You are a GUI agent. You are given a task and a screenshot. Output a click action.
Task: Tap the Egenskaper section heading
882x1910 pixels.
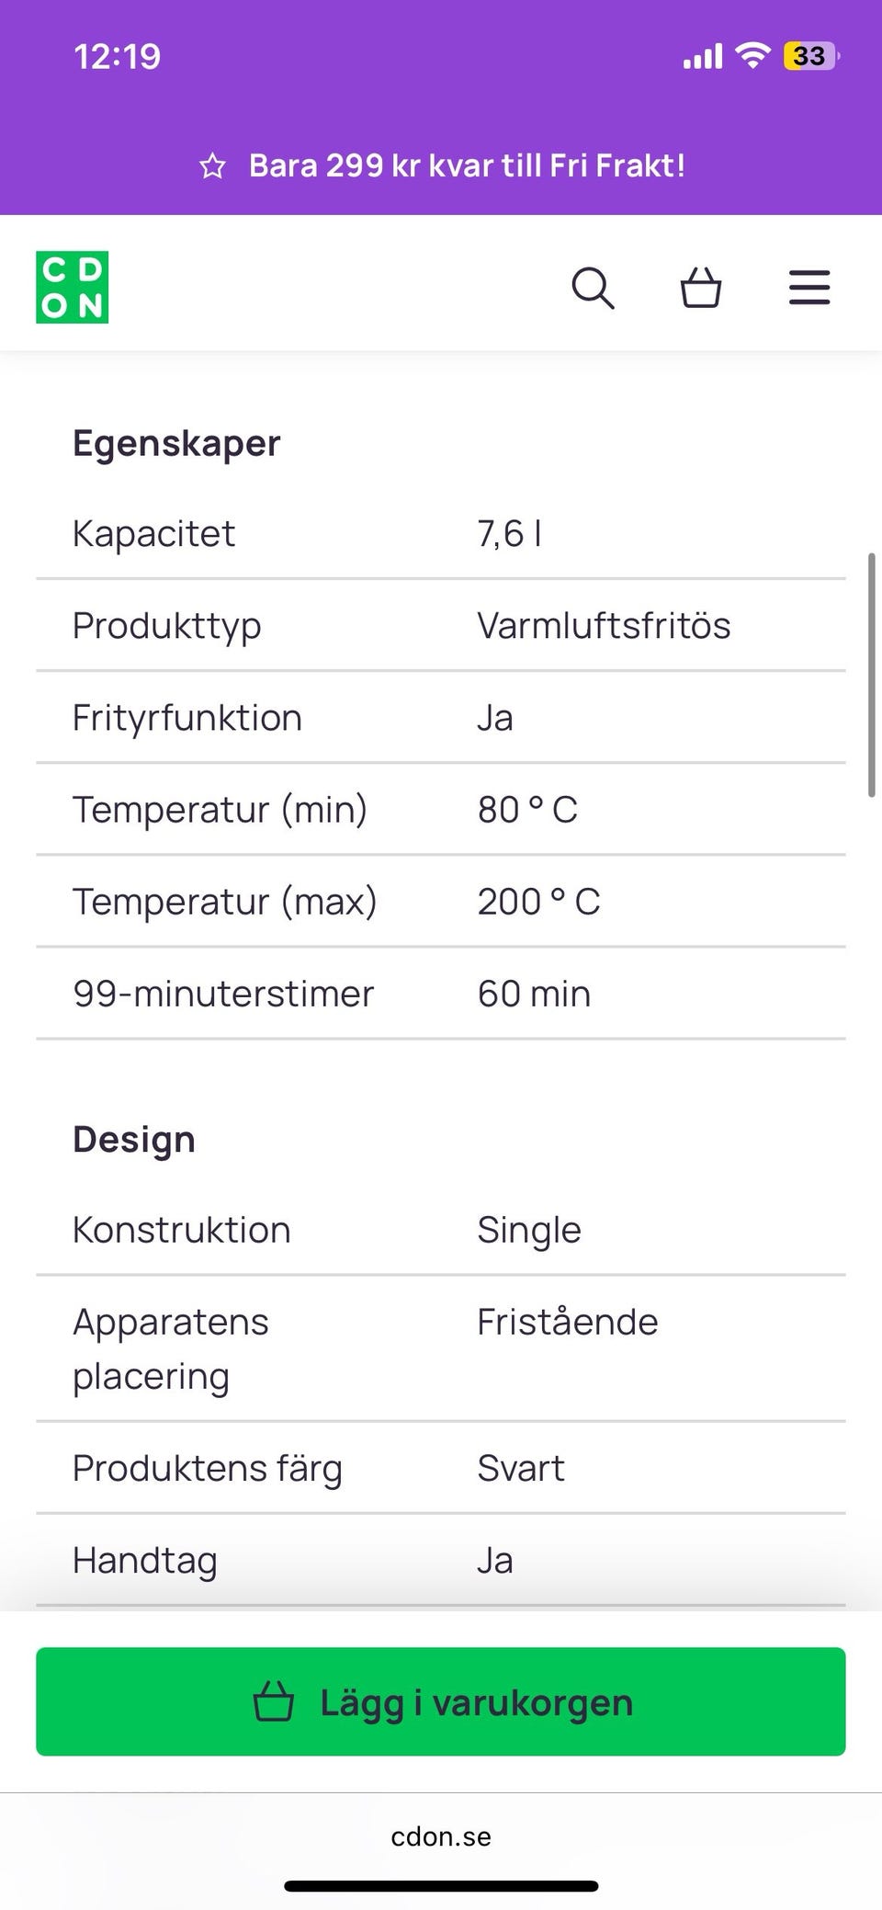pyautogui.click(x=176, y=443)
